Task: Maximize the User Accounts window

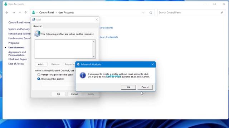Action: click(x=215, y=4)
